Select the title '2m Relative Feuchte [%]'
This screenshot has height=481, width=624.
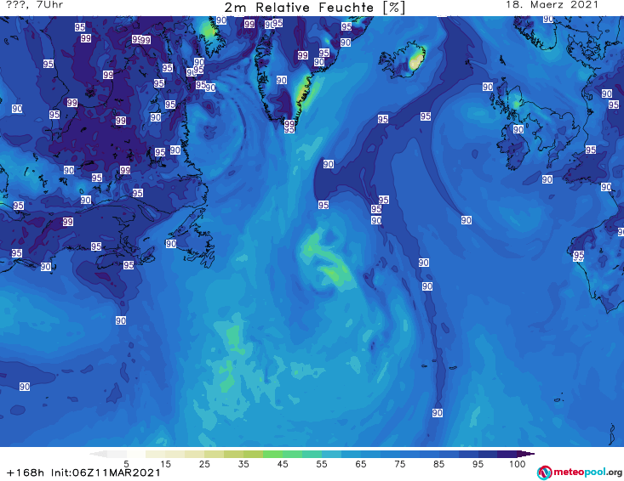pos(314,8)
